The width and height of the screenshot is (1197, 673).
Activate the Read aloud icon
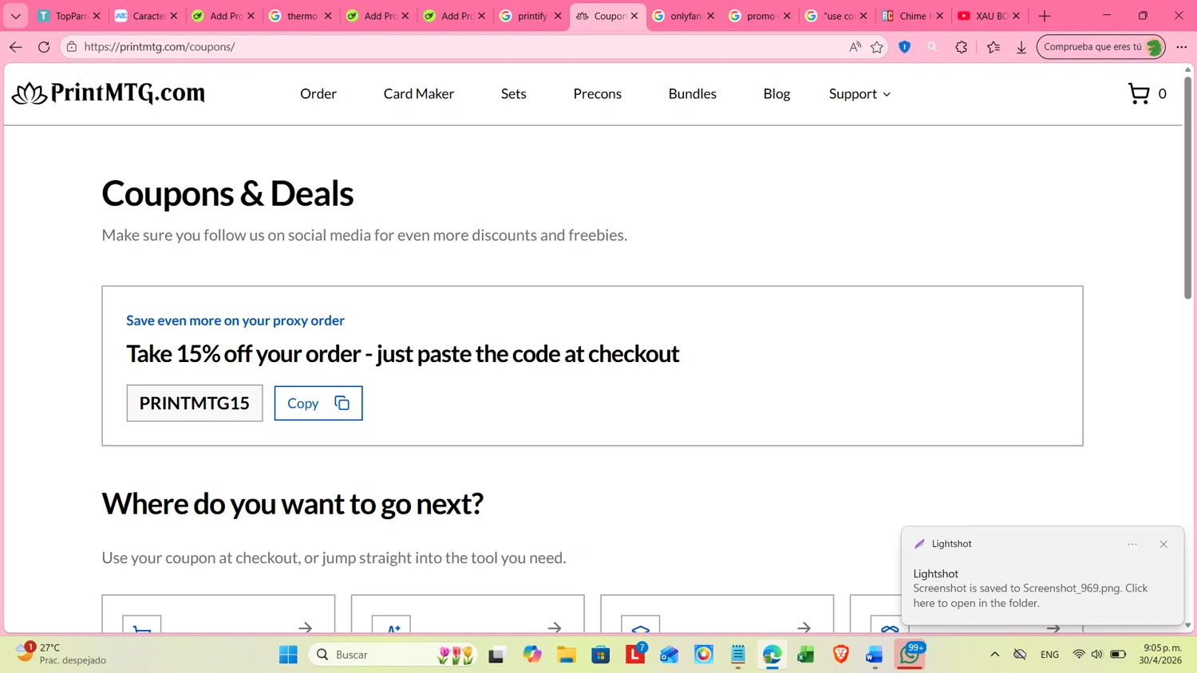855,47
